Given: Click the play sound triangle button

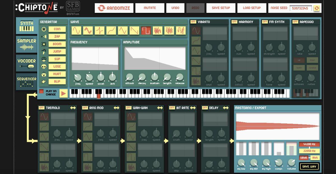Looking at the screenshot, I should tap(64, 93).
